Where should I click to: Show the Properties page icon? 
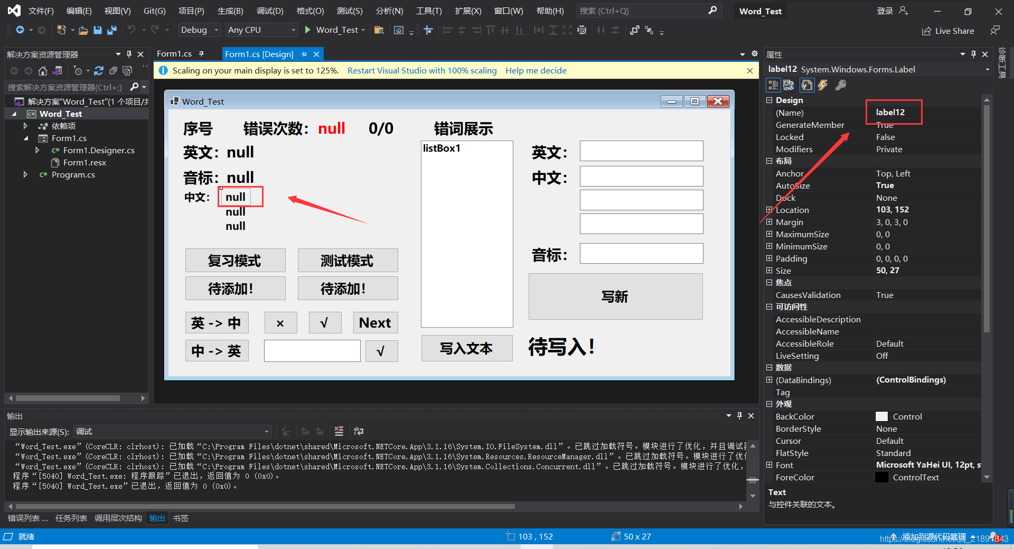806,85
